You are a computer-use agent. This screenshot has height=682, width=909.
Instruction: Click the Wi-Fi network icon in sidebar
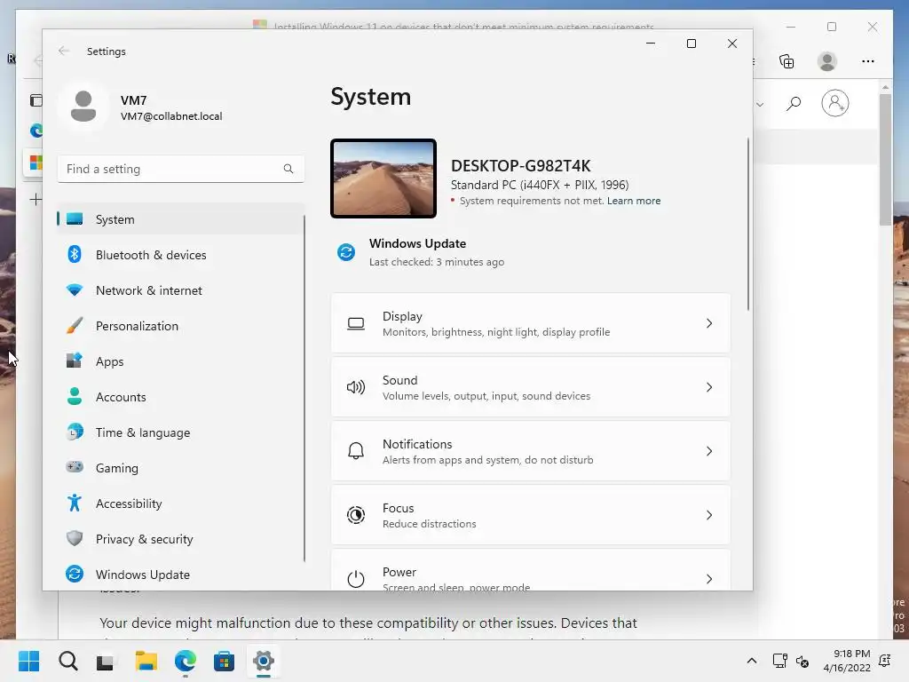pos(75,290)
